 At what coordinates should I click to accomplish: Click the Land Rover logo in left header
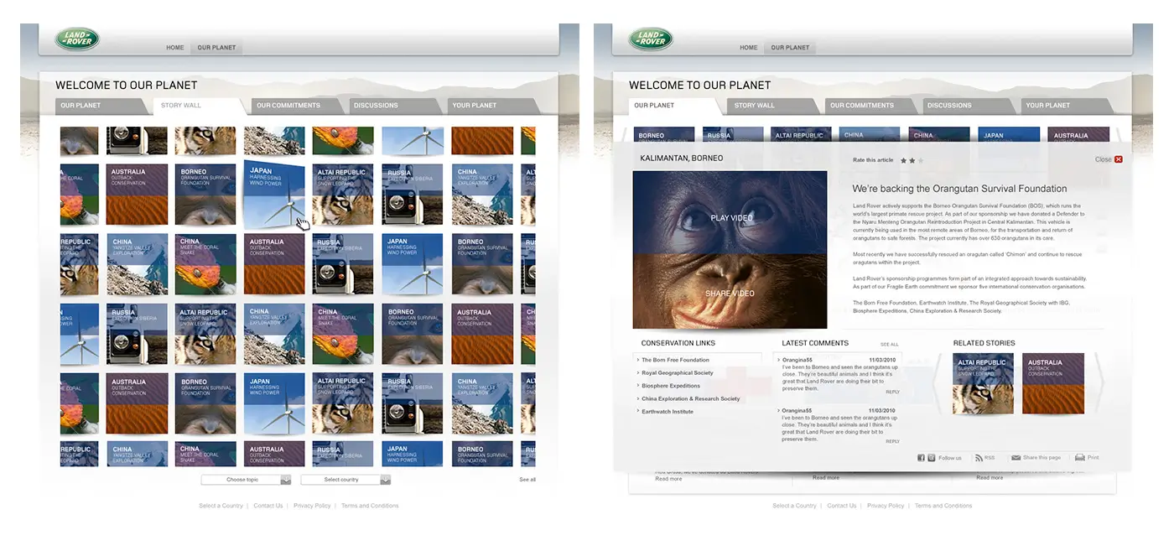[x=77, y=39]
